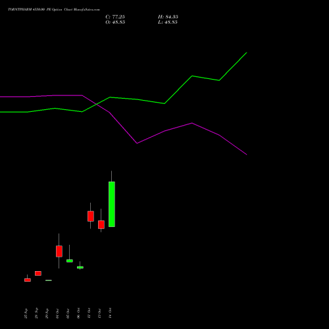This screenshot has height=329, width=329.
Task: Click the chart title starting with TORNTPHARM
Action: [x=54, y=10]
